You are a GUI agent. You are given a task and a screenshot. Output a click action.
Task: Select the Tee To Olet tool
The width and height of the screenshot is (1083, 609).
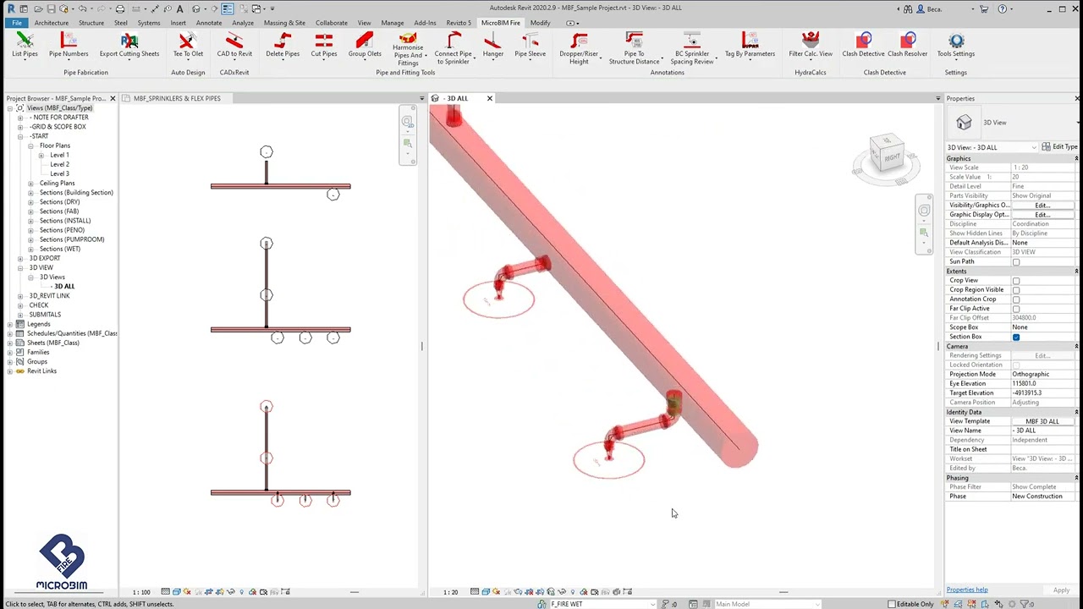click(x=187, y=47)
